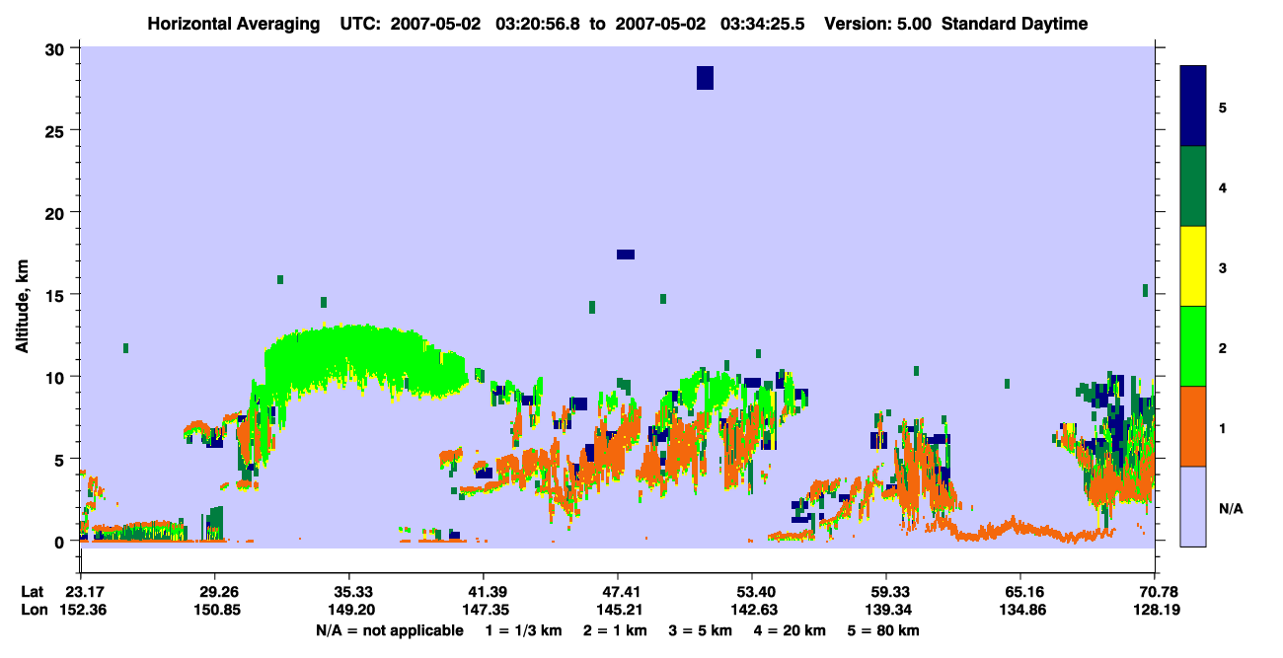1283x658 pixels.
Task: Click the end time '03:34:25.5'
Action: (x=764, y=24)
